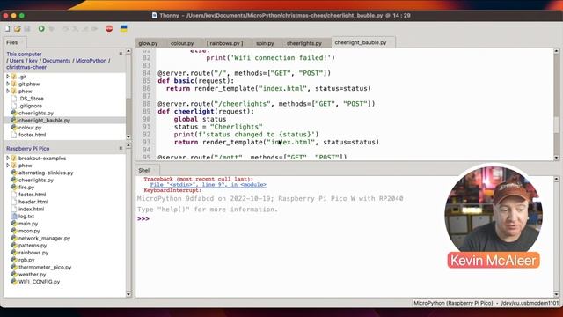Click the code editor vertical scrollbar
This screenshot has width=563, height=317.
(556, 104)
